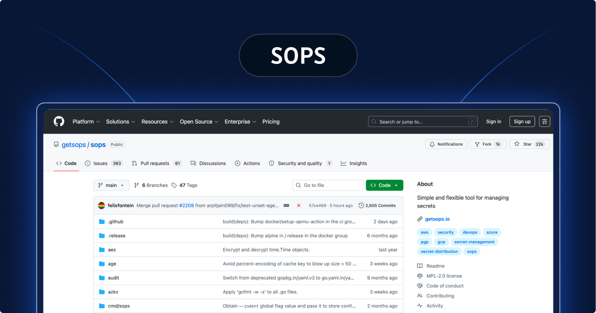Click the folder icon beside aes
Viewport: 596px width, 313px height.
click(x=102, y=250)
